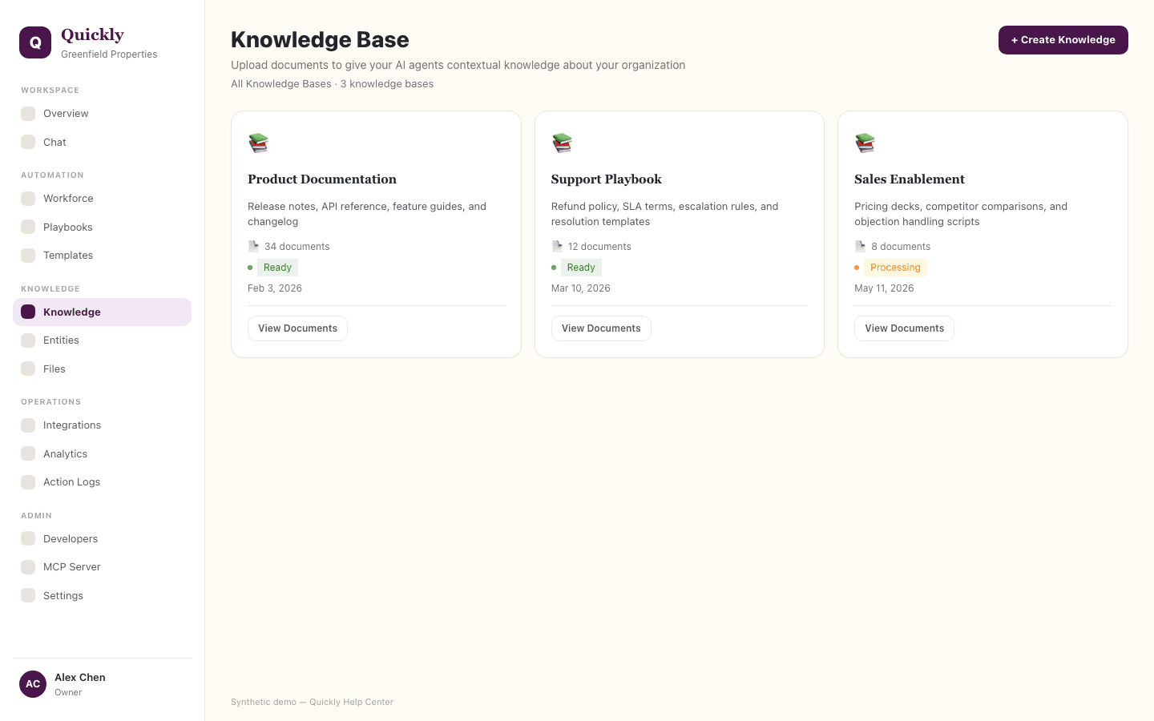Open the Workforce section
1154x721 pixels.
(102, 199)
